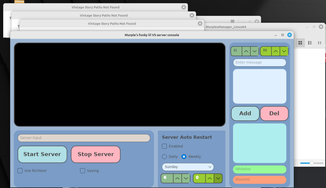Enable the Use Richtext checkbox

[x=20, y=171]
